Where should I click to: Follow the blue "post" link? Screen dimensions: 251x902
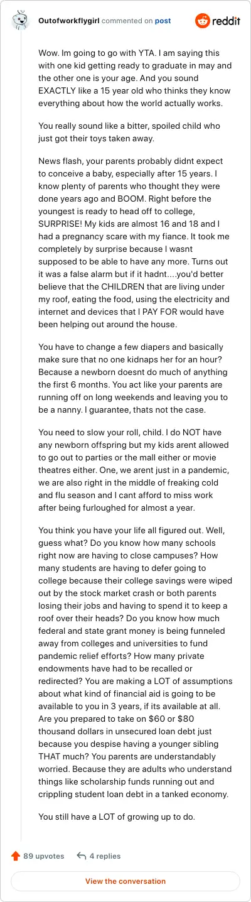coord(163,21)
